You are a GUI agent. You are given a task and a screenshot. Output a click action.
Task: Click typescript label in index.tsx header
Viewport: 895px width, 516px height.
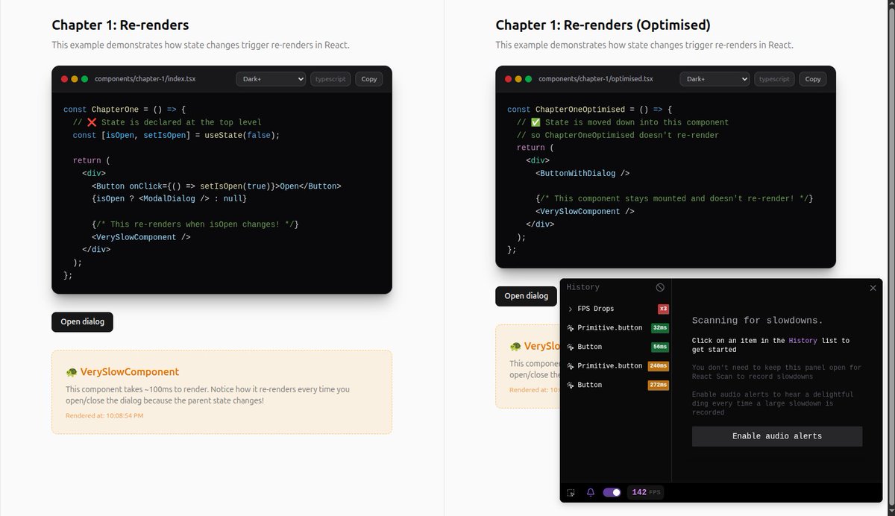(x=330, y=79)
